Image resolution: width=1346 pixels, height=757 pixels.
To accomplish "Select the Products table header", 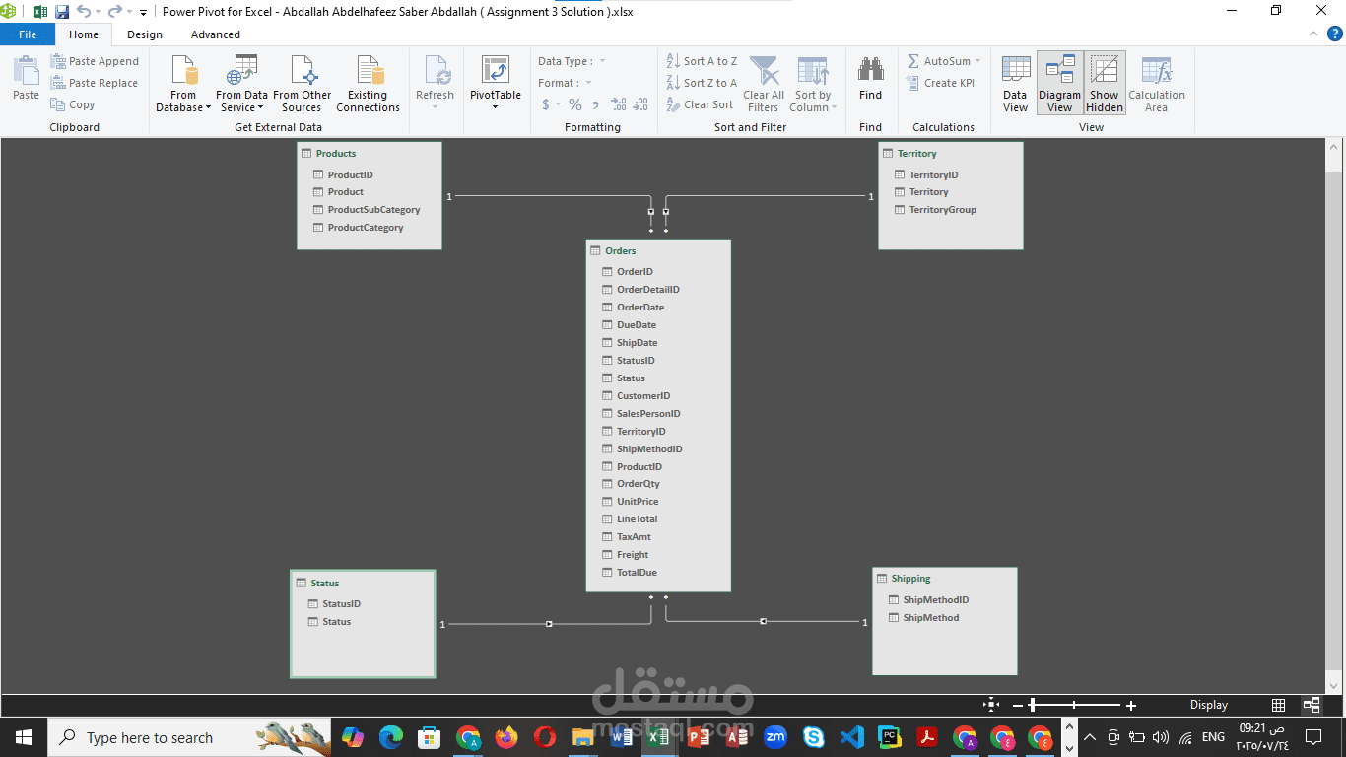I will pos(370,153).
